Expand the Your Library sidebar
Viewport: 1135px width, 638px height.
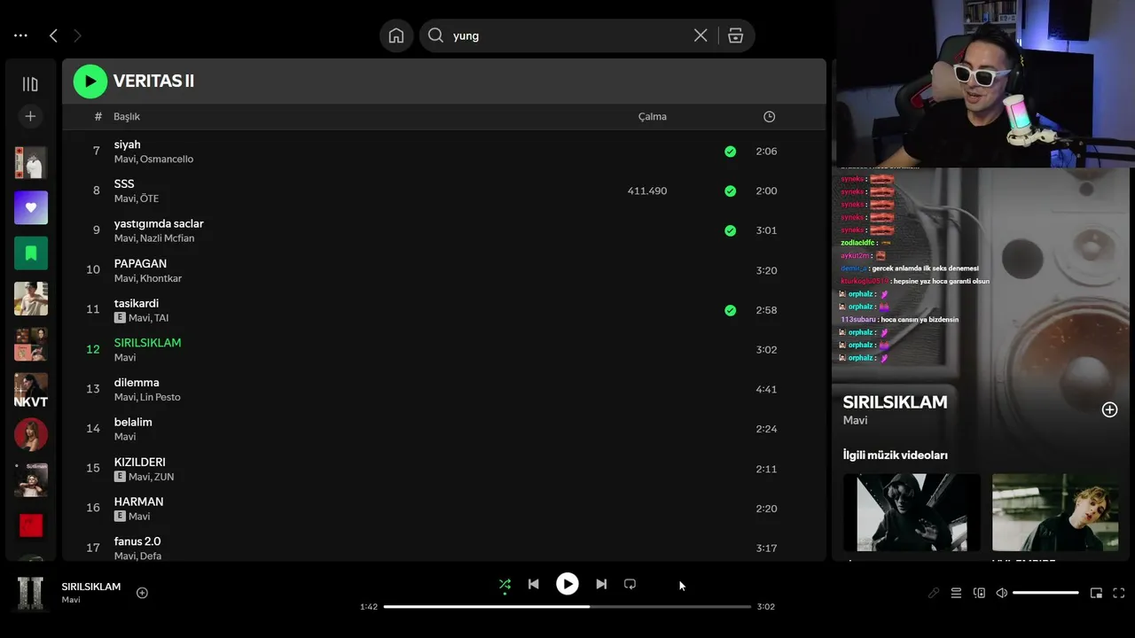coord(30,84)
